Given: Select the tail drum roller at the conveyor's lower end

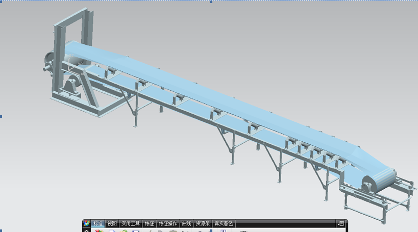Looking at the screenshot, I should click(x=380, y=180).
